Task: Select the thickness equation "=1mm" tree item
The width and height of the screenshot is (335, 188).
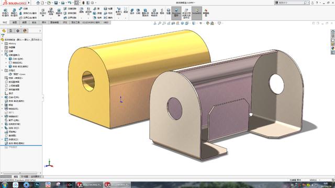Action: pyautogui.click(x=17, y=74)
